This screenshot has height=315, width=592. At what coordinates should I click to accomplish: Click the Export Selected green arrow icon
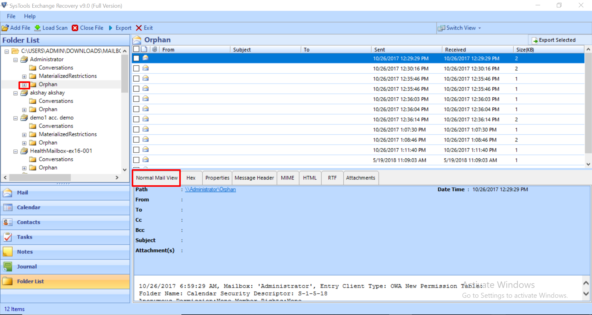coord(535,40)
